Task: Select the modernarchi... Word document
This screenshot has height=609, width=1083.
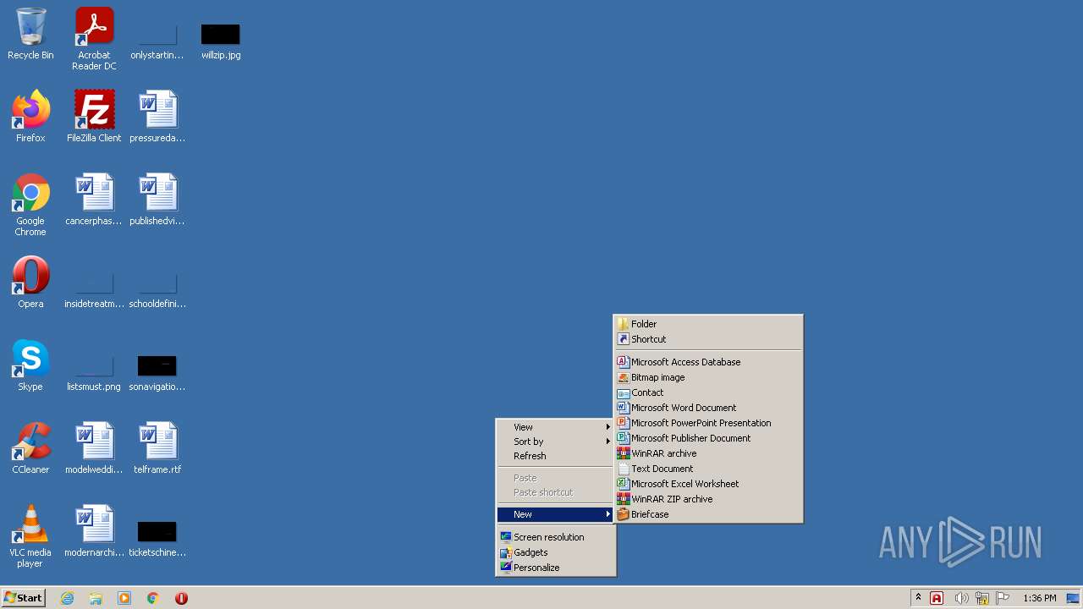Action: 94,531
